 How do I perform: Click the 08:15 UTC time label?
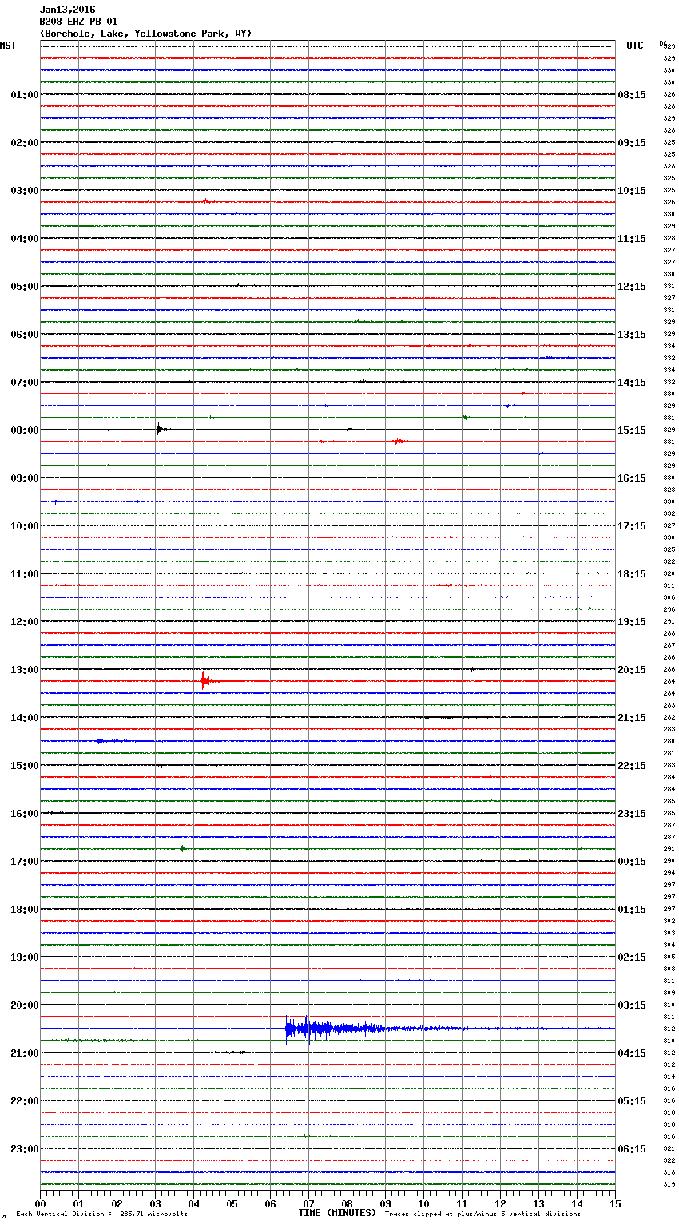pyautogui.click(x=632, y=95)
